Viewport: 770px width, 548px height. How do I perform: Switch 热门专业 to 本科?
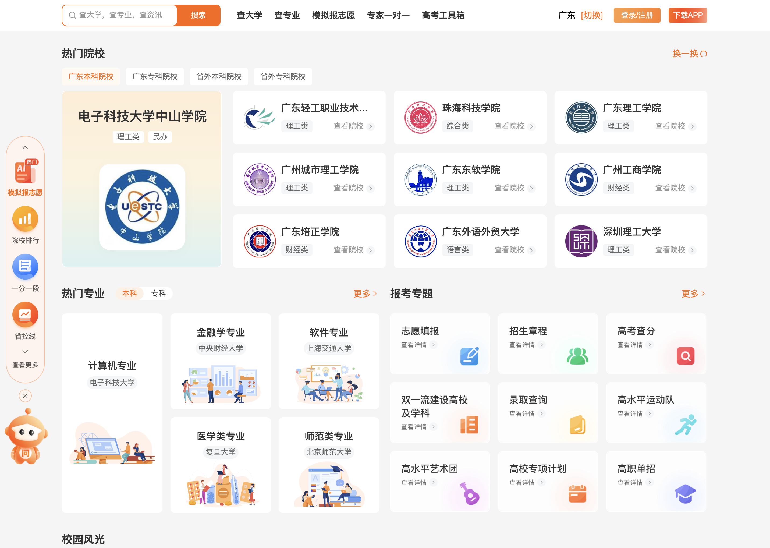point(130,293)
